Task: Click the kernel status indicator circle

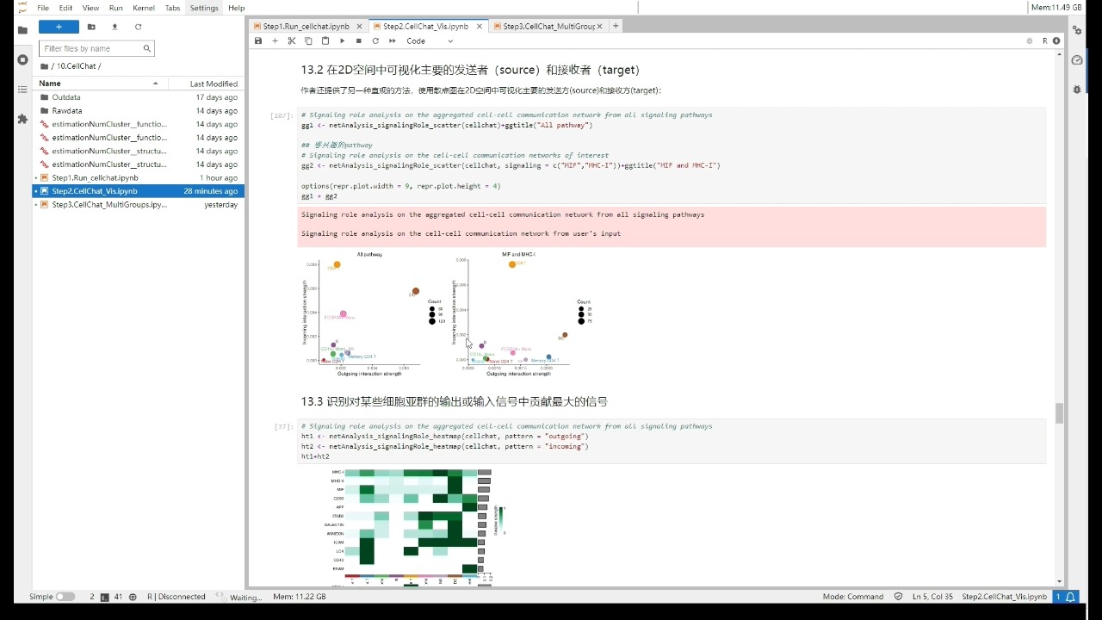Action: 1055,40
